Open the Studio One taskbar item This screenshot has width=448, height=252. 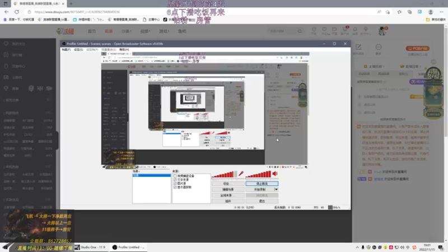click(90, 247)
